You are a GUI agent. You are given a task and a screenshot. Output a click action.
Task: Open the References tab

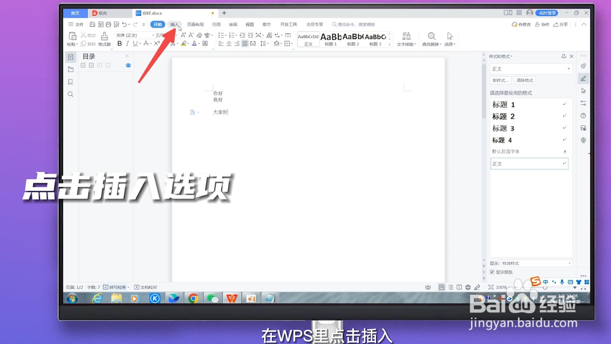[216, 24]
